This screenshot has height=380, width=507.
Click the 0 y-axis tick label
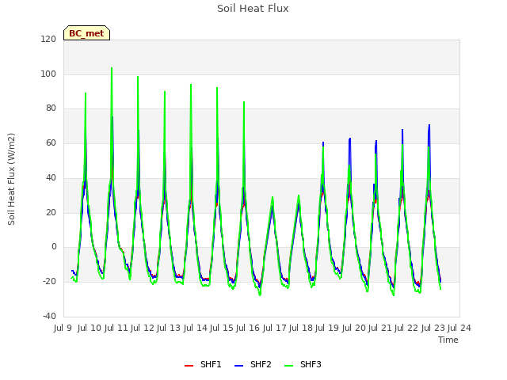(54, 247)
